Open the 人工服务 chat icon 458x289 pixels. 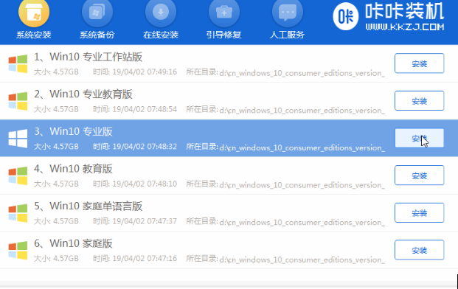288,13
